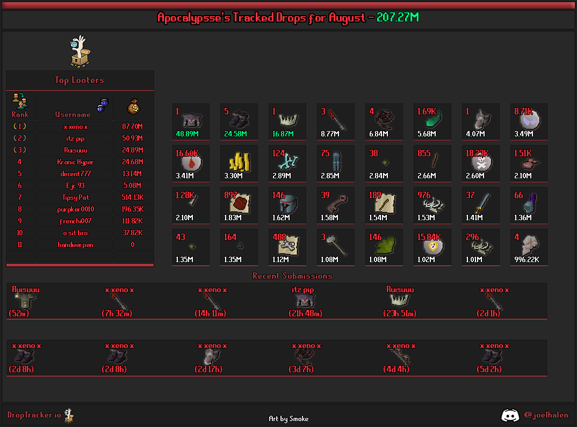
Task: Click the money bag column icon
Action: coord(134,107)
